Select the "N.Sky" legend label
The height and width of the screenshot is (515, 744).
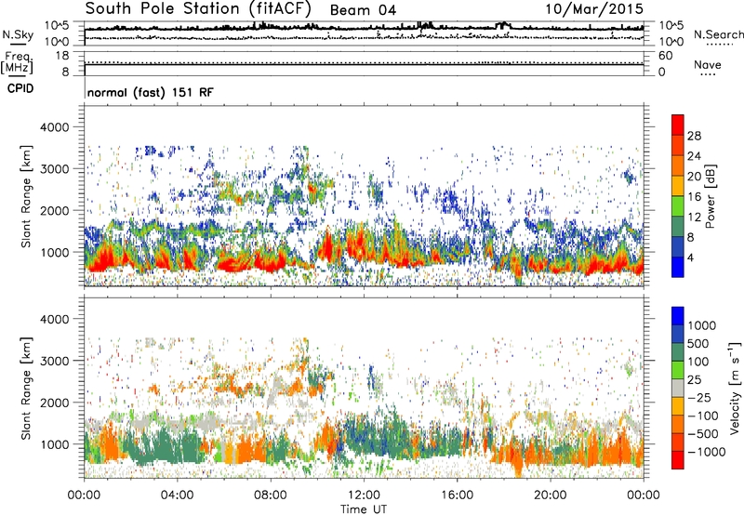point(18,34)
